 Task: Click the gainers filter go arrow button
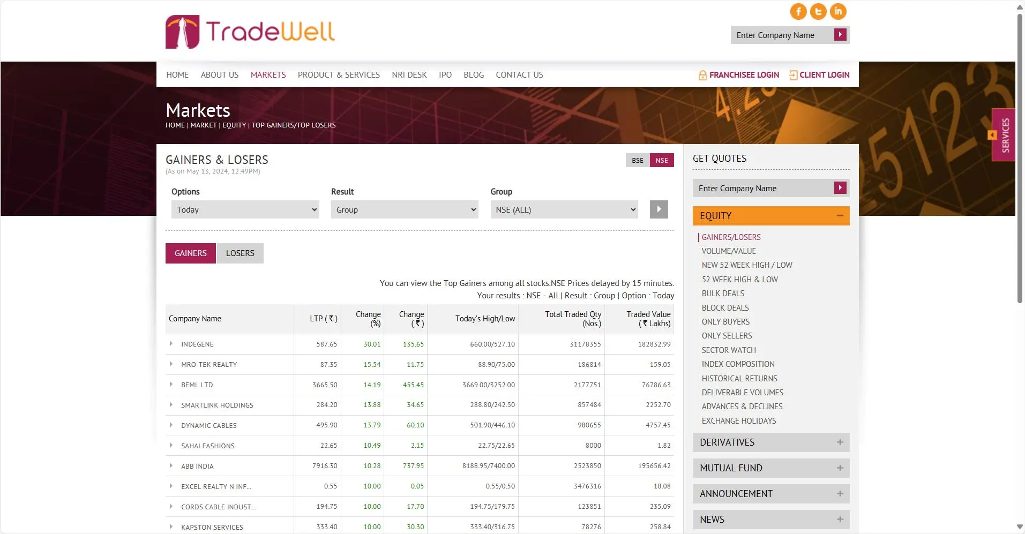[x=659, y=209]
